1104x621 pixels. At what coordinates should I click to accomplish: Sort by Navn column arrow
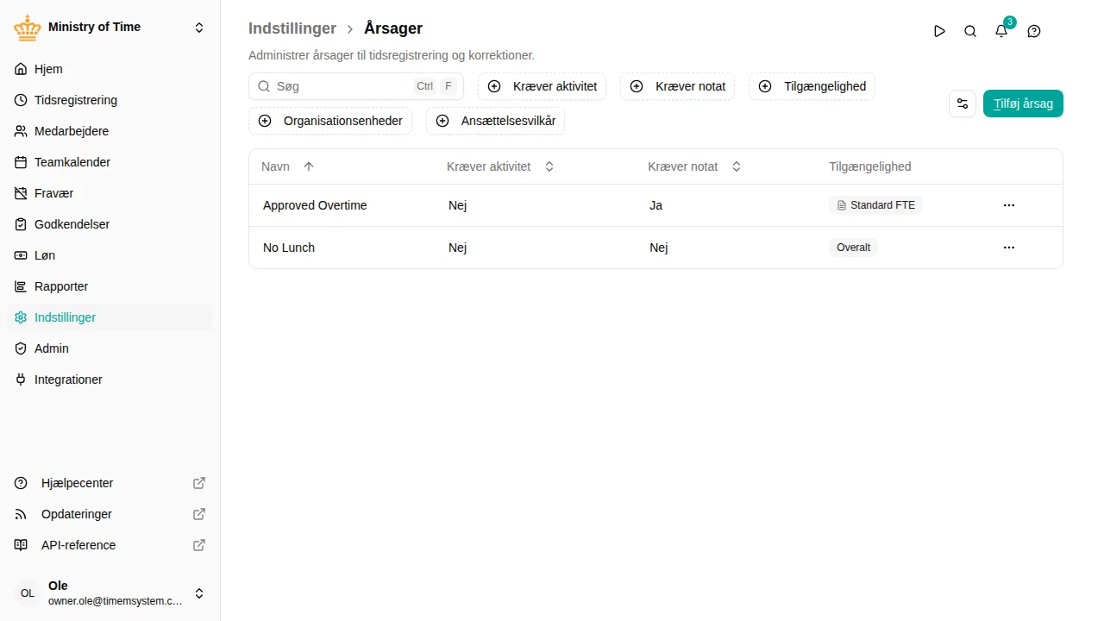tap(309, 166)
